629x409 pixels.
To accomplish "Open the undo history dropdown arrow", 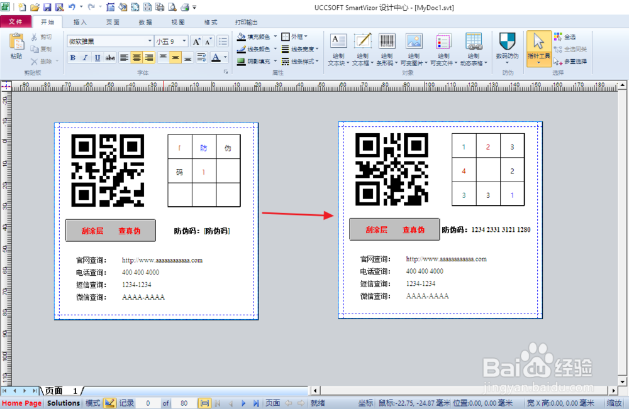I will click(81, 7).
